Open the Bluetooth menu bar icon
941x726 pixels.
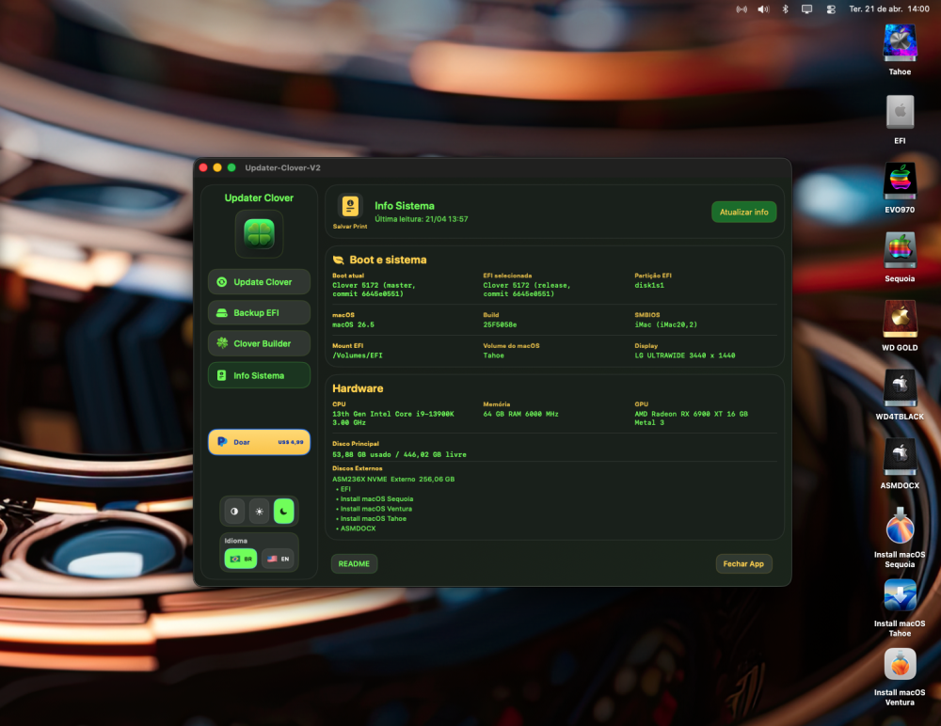785,9
